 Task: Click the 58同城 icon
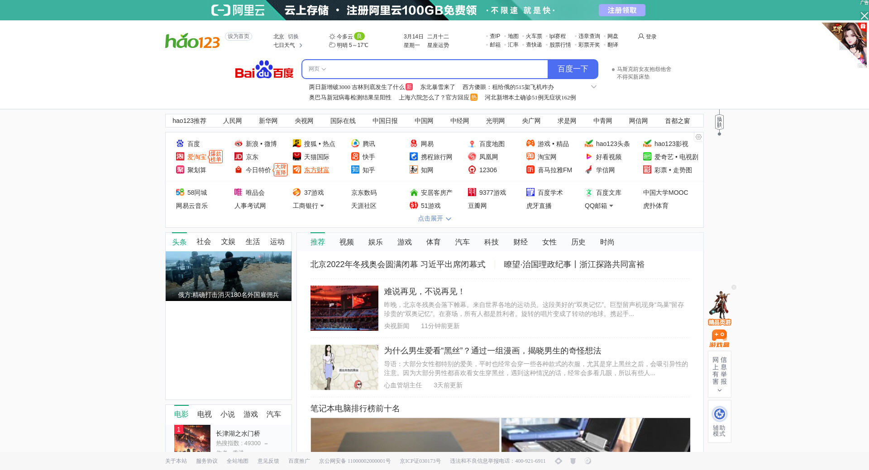coord(180,193)
